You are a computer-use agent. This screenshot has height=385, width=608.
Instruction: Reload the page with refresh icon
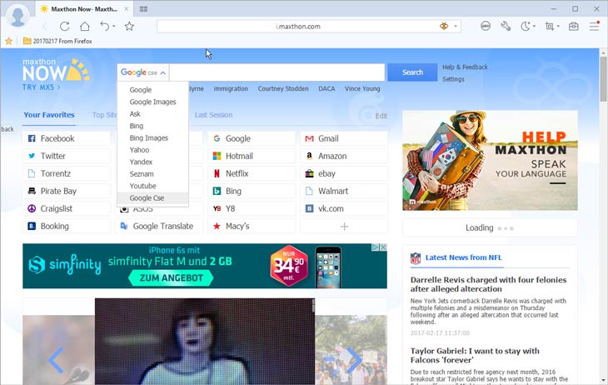click(65, 27)
